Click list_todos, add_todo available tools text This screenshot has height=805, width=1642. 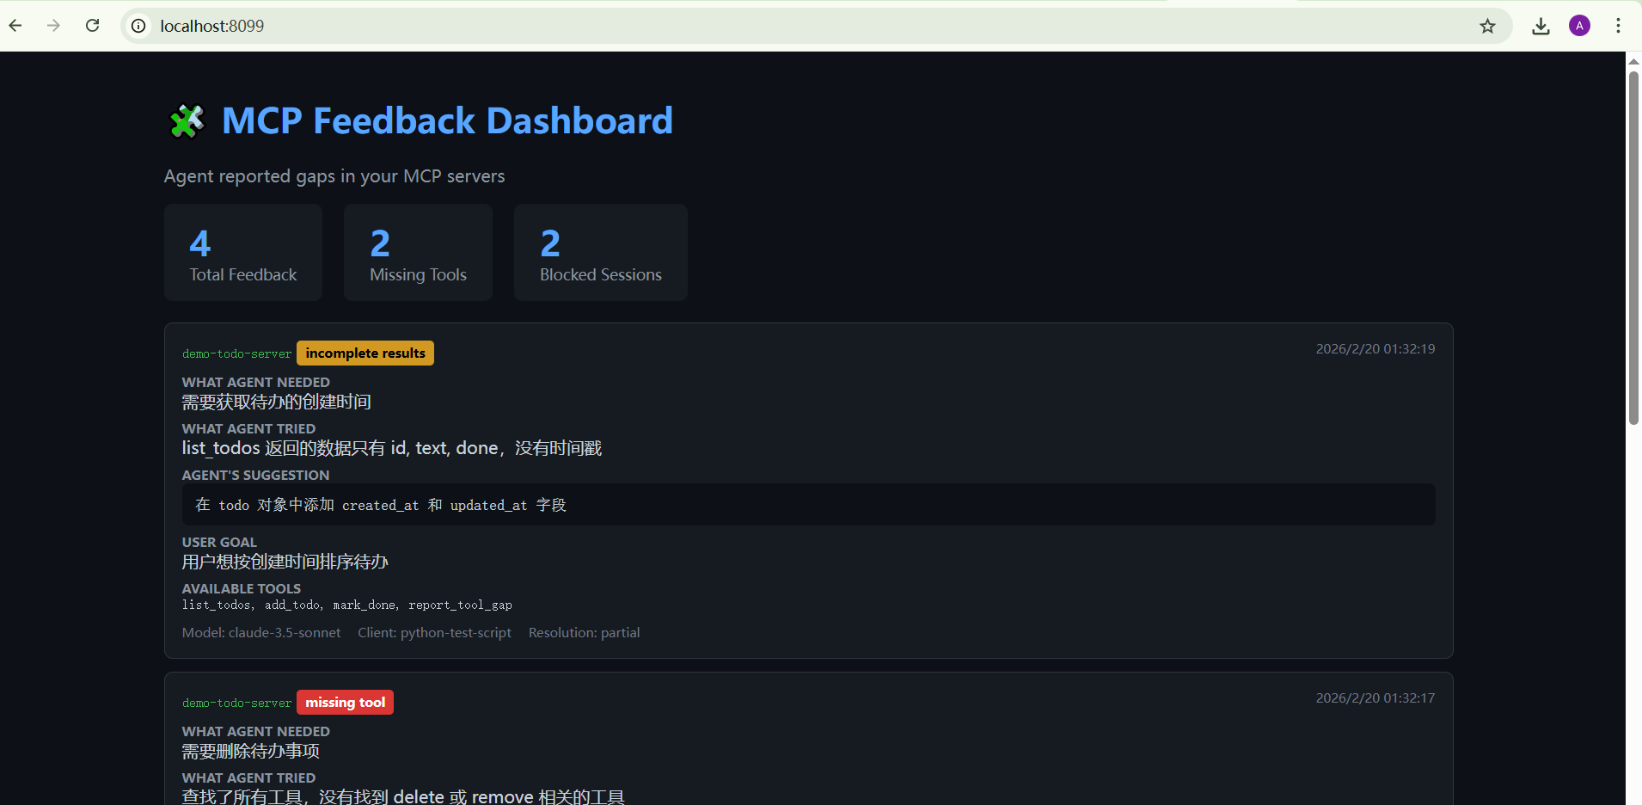(x=346, y=605)
